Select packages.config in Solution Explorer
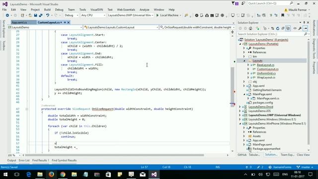The height and width of the screenshot is (179, 318). pos(263,103)
